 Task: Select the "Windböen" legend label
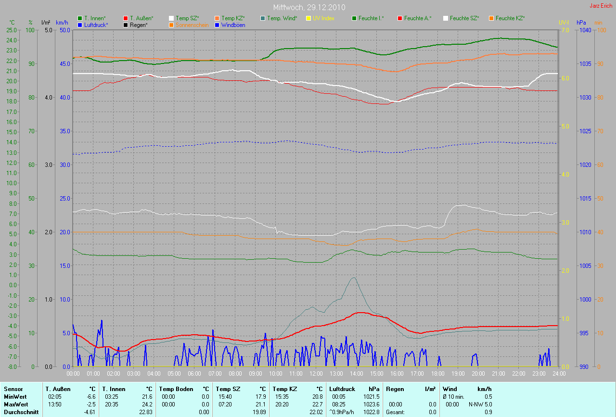click(233, 25)
